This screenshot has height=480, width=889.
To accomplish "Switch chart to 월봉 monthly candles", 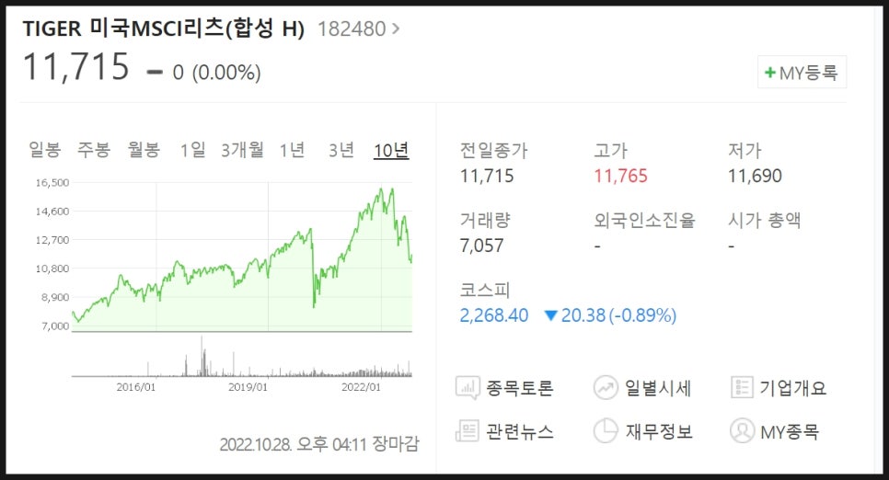I will pos(144,150).
